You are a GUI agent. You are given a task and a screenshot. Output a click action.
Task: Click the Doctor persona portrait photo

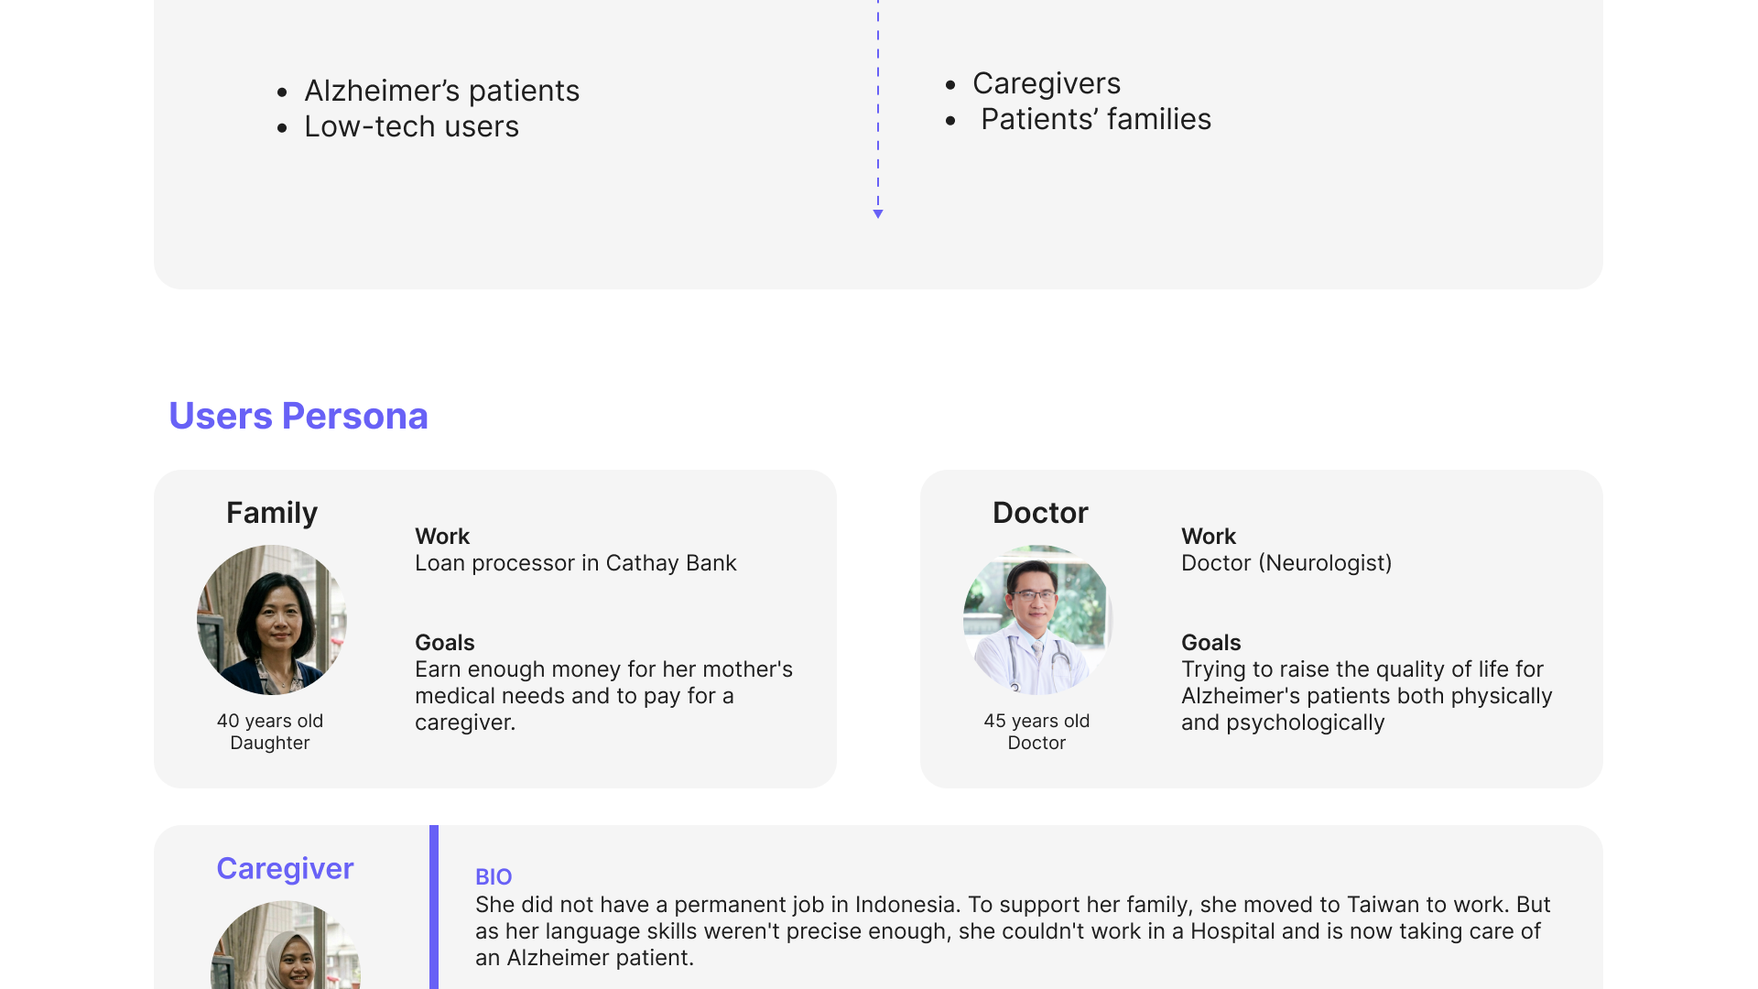1037,620
